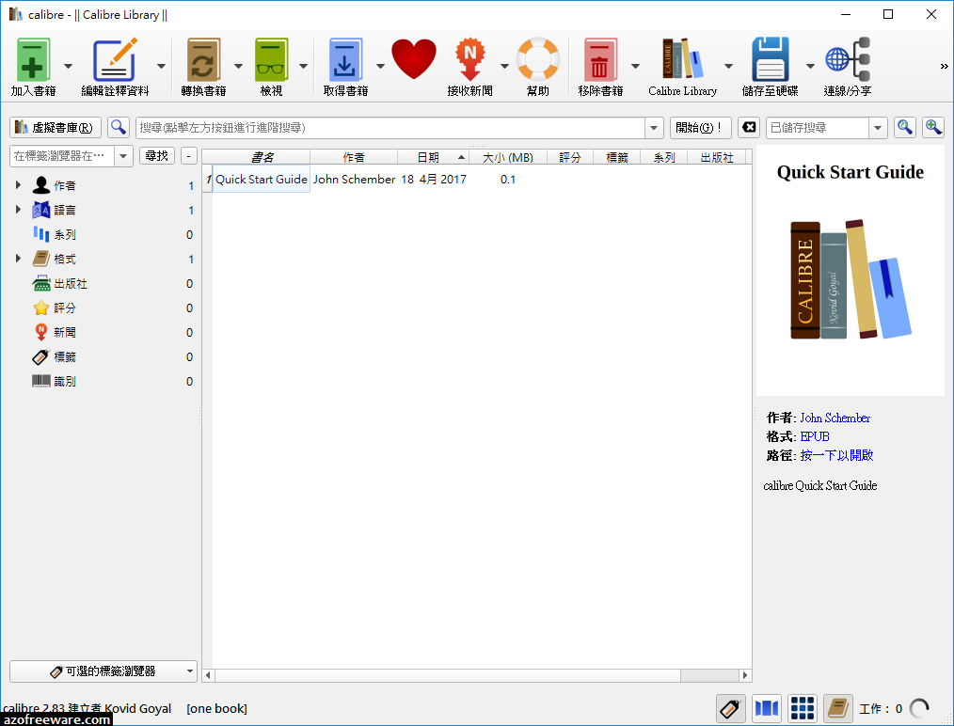Sort by Rating (評分) column header

[569, 157]
